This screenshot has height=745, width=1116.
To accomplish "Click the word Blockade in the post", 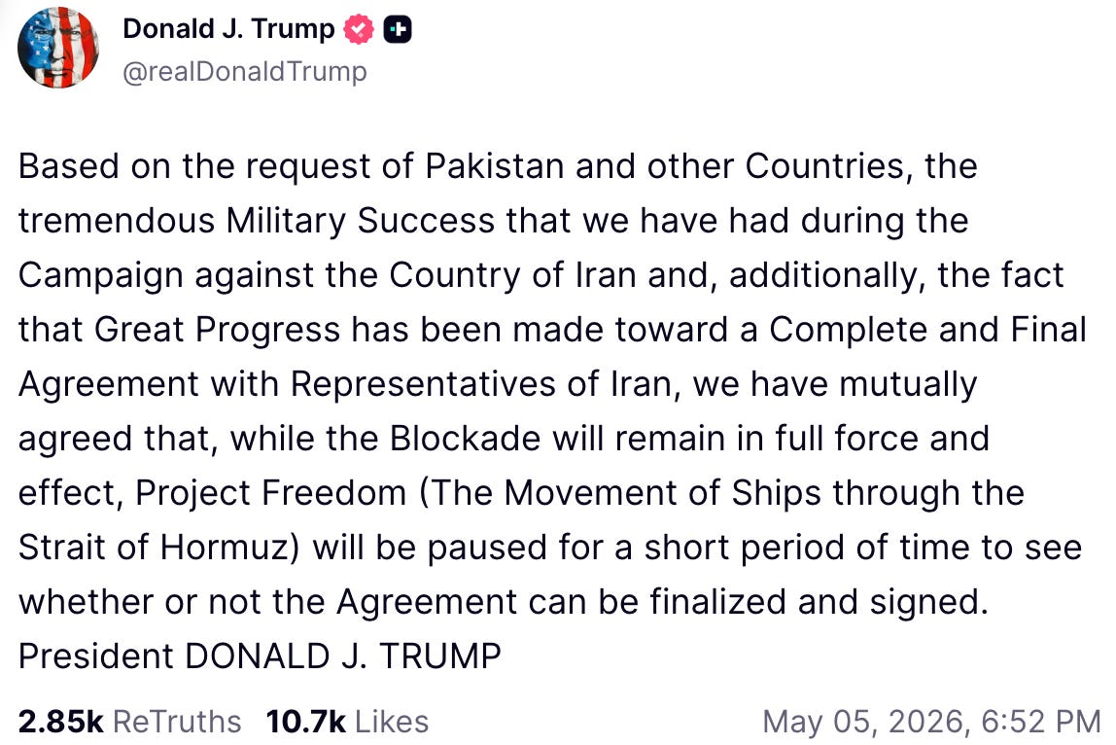I will (466, 439).
